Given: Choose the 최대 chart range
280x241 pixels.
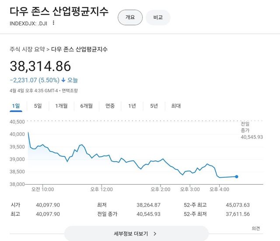Looking at the screenshot, I should click(176, 106).
